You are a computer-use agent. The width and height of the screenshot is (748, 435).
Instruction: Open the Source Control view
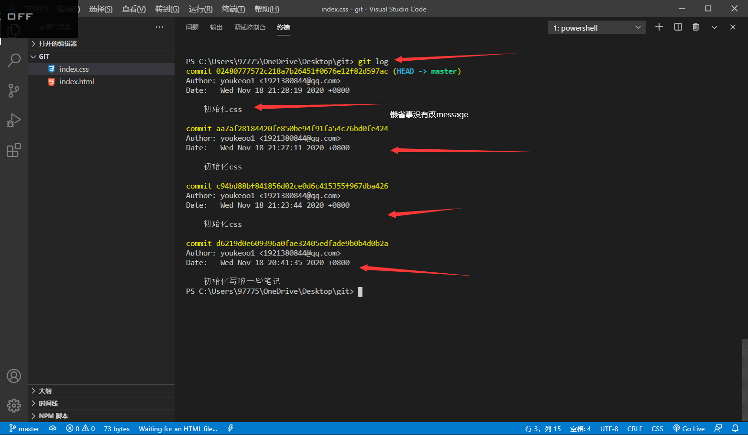[14, 90]
